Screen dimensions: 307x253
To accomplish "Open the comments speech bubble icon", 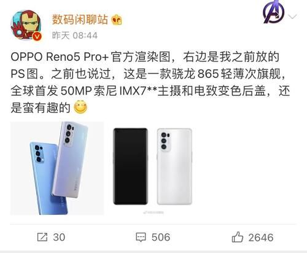I will [x=141, y=237].
